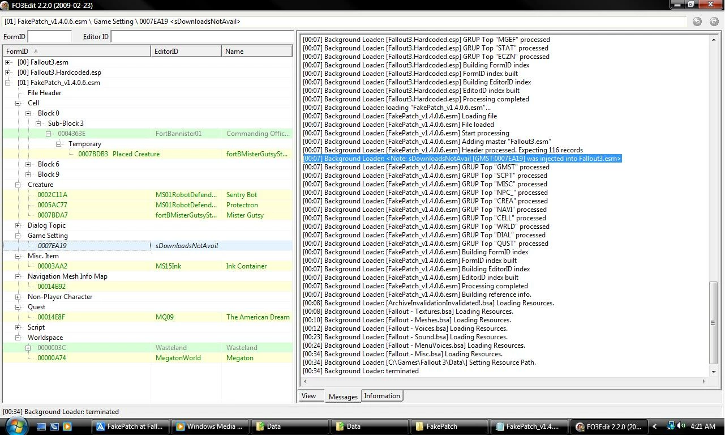The width and height of the screenshot is (725, 435).
Task: Click the messages vertical scrollbar thumb
Action: point(714,323)
